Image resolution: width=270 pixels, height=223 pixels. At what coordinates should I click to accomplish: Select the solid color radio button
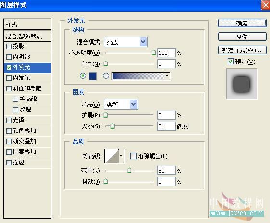click(x=83, y=75)
